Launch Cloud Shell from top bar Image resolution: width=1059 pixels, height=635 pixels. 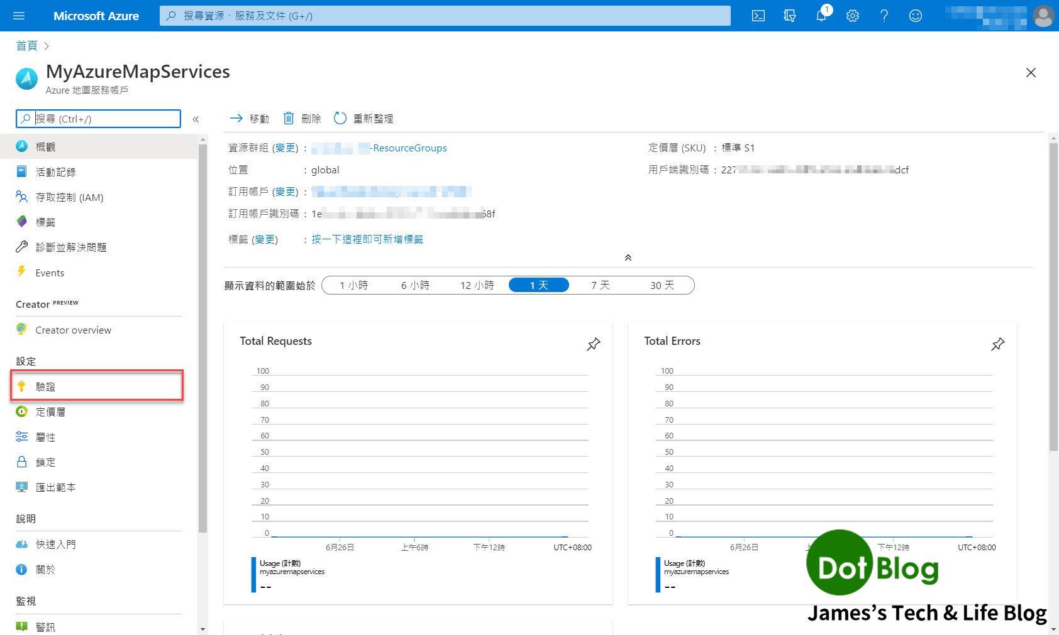(x=758, y=16)
